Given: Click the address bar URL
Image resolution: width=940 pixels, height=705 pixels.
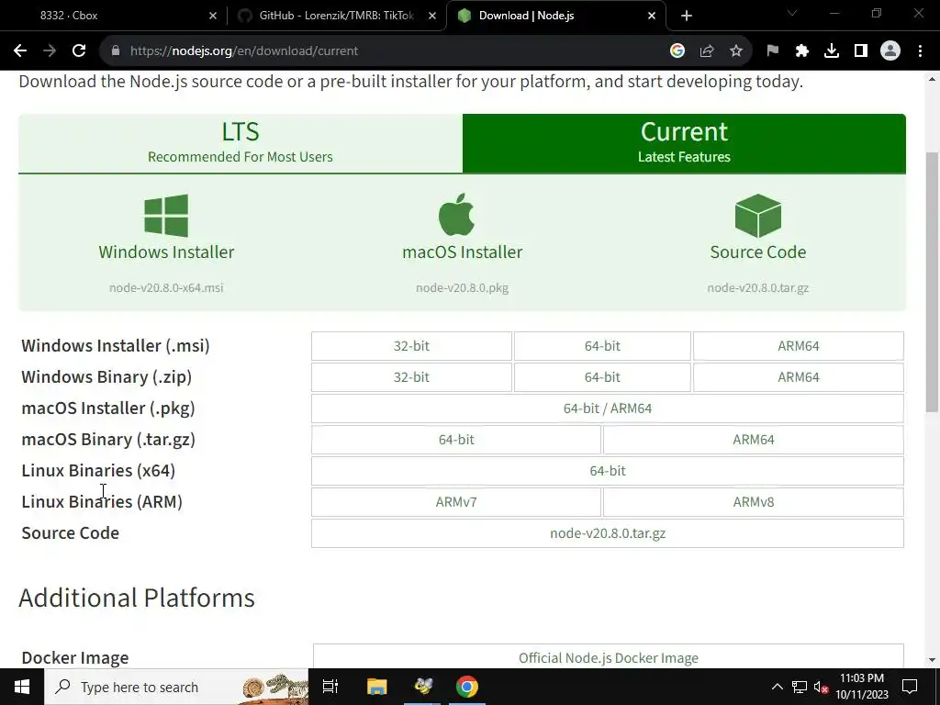Looking at the screenshot, I should (x=244, y=51).
